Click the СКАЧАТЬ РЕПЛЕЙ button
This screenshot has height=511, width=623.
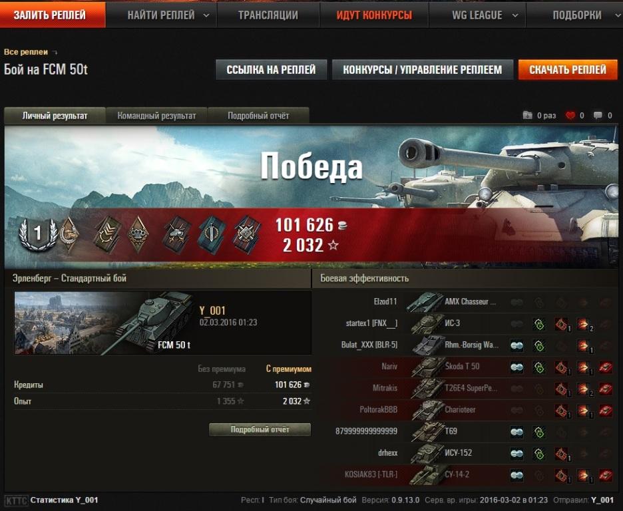[568, 70]
